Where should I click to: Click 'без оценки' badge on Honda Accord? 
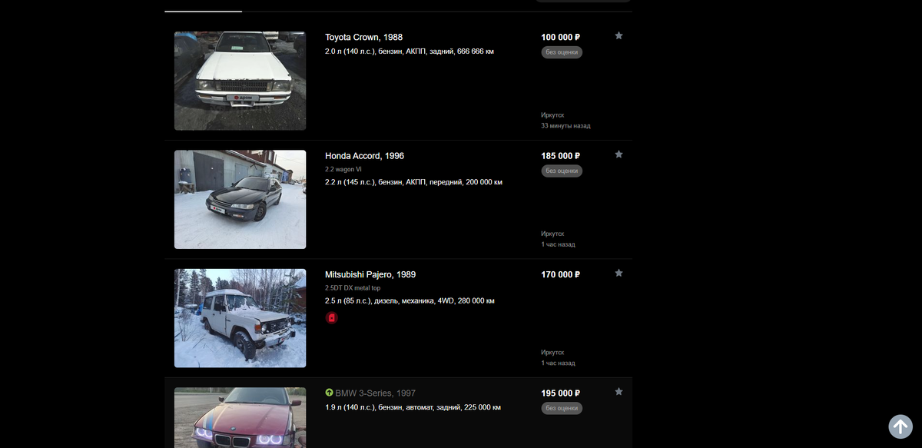[562, 171]
